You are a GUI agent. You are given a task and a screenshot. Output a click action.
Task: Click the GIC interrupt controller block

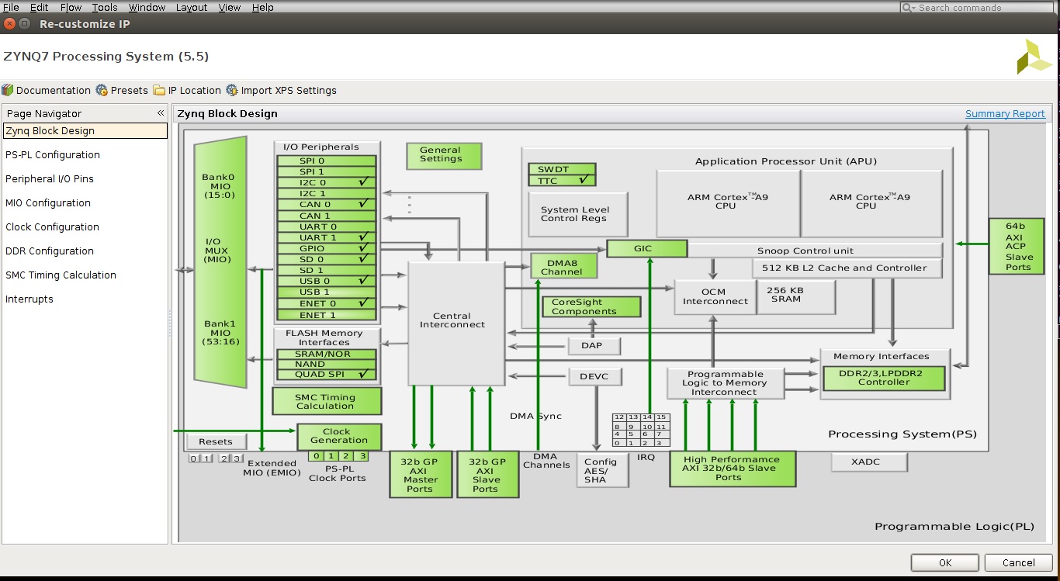pos(646,249)
